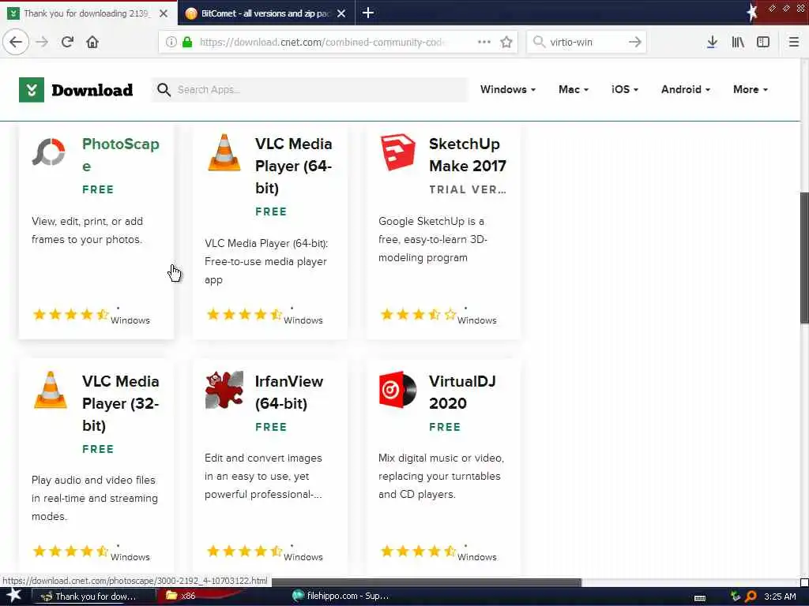Image resolution: width=809 pixels, height=606 pixels.
Task: Open the Library bookshelf icon
Action: click(738, 42)
